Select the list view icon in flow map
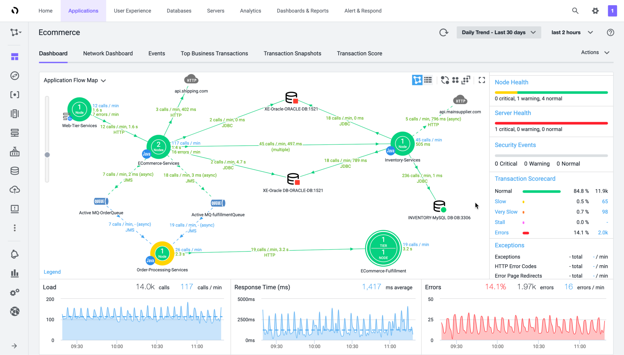 (428, 80)
